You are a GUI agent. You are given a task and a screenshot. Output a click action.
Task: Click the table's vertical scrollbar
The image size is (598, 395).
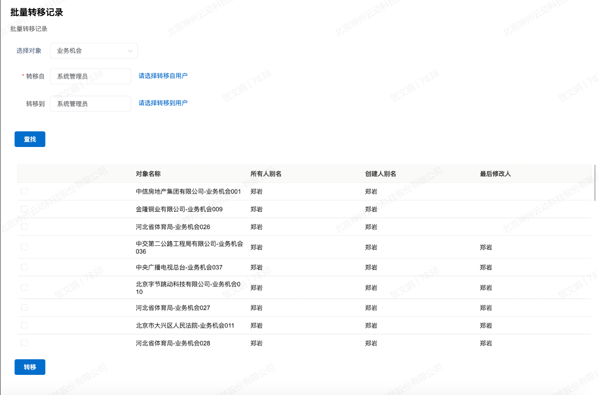(595, 183)
